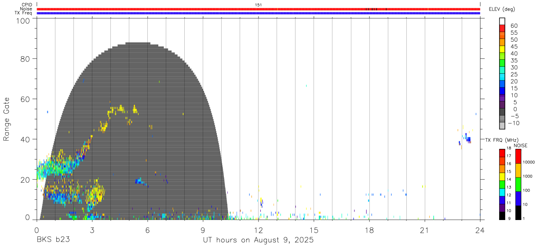Click the 100 tick label on Range Gate axis
This screenshot has width=540, height=249.
point(23,20)
